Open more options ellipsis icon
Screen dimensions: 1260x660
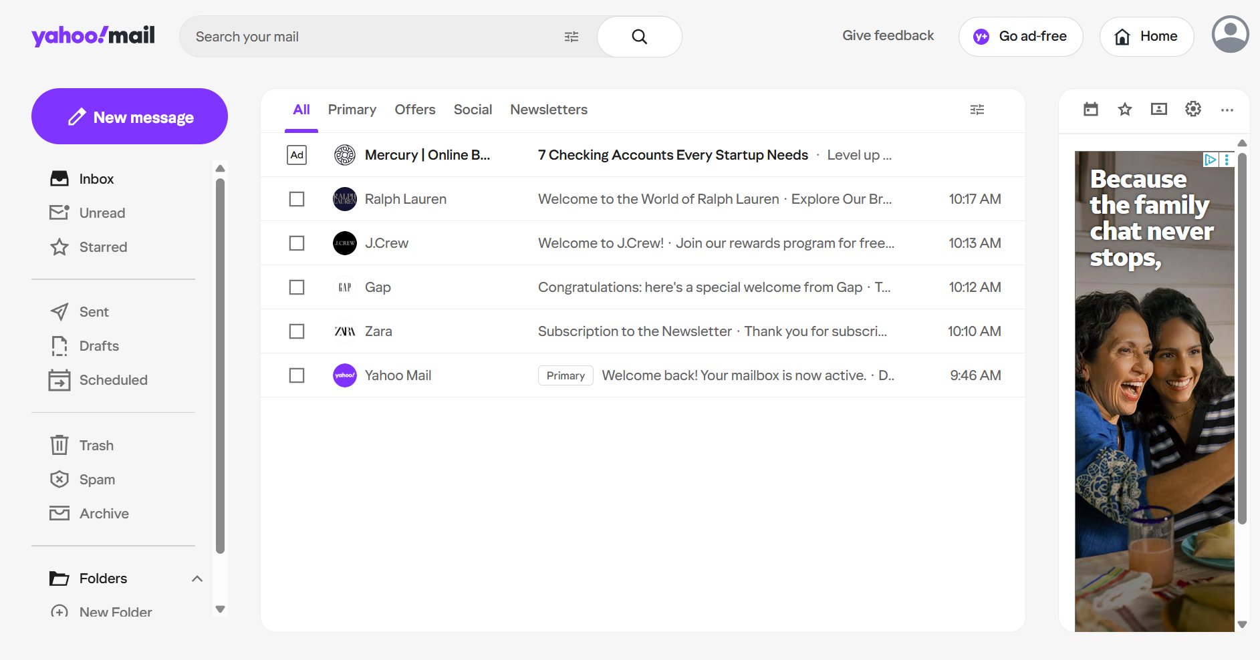coord(1227,110)
